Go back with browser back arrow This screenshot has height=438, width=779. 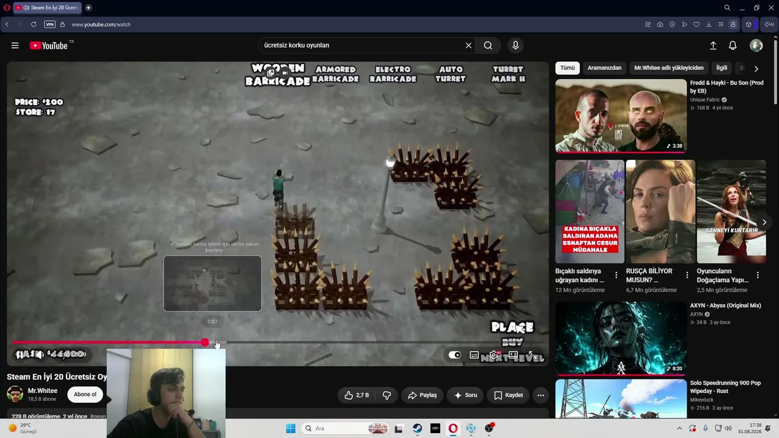[7, 24]
